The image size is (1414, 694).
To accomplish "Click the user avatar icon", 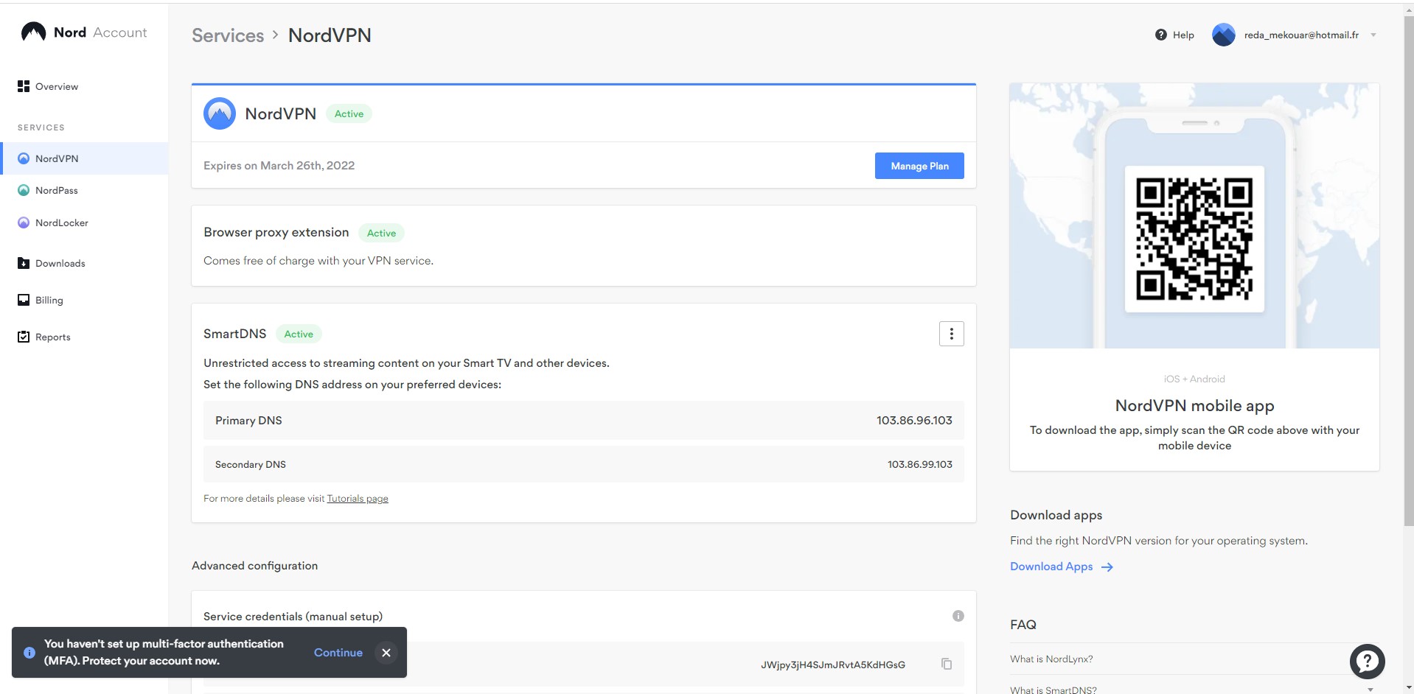I will click(x=1224, y=35).
